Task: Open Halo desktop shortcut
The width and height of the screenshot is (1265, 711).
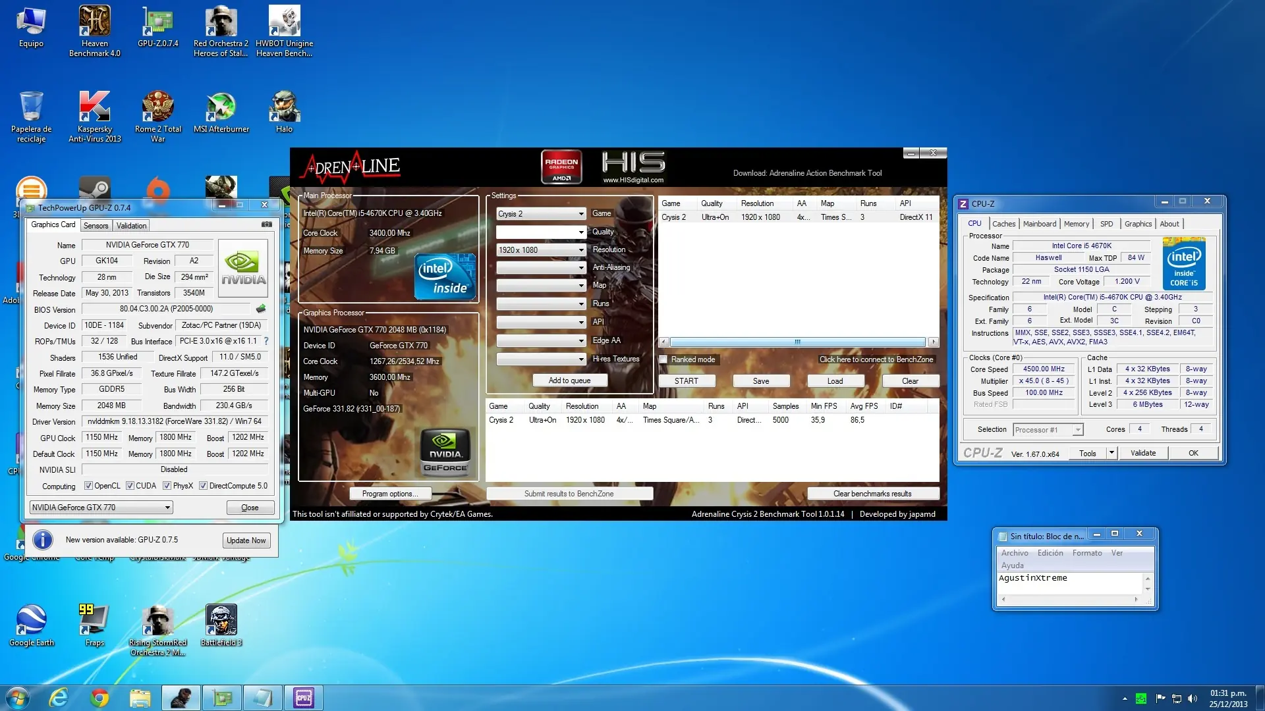Action: coord(284,112)
